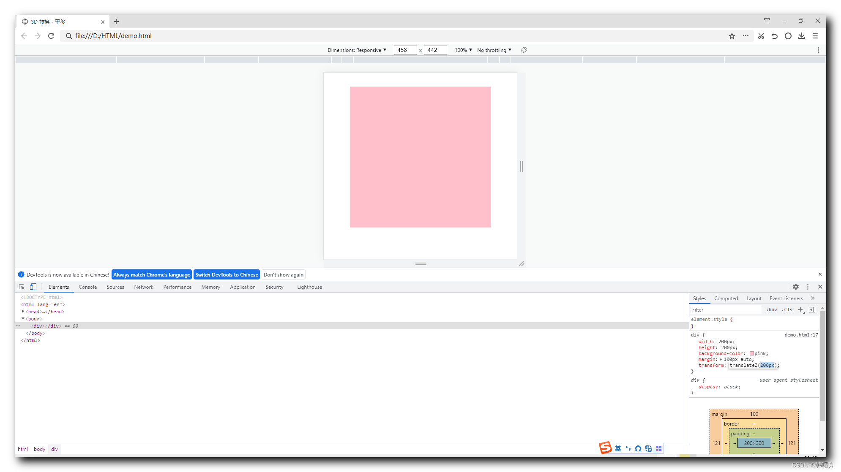Click the Sogou input method S icon
The image size is (841, 472).
606,448
